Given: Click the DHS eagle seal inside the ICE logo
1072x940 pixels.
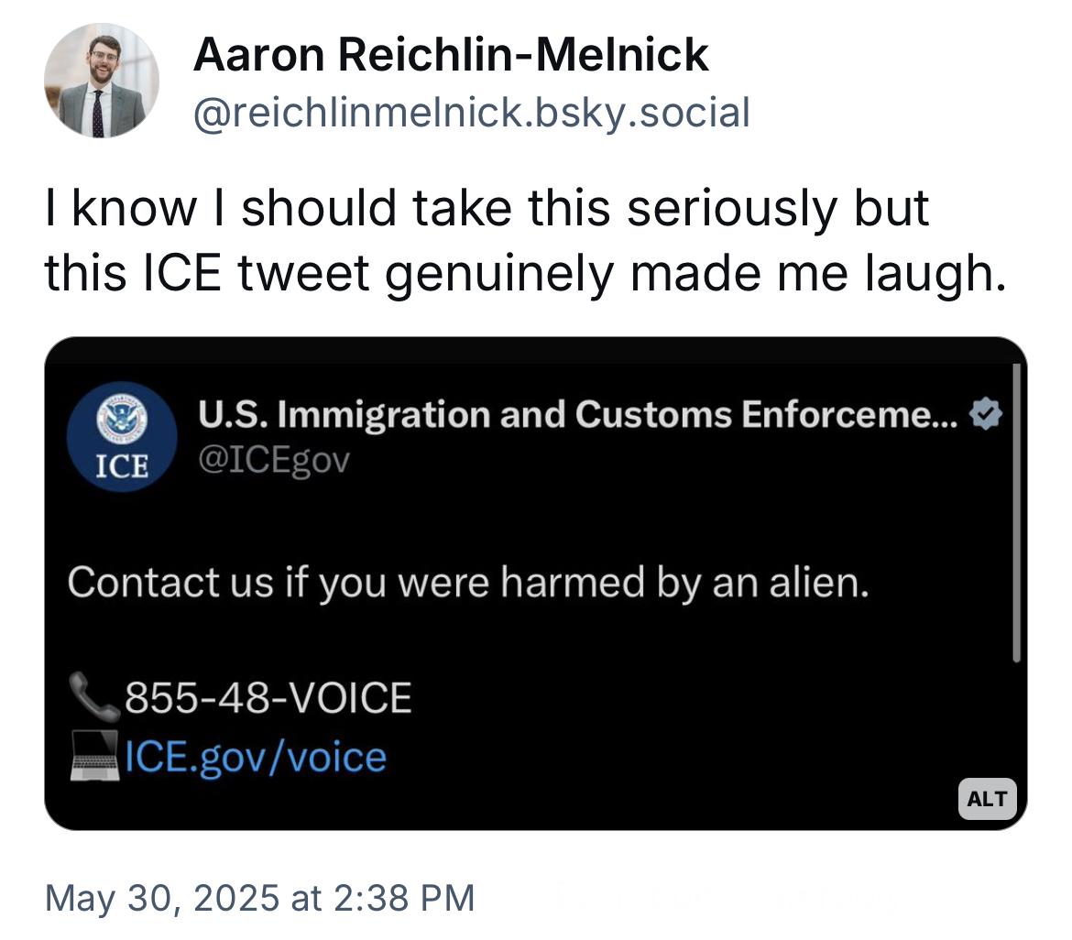Looking at the screenshot, I should click(x=122, y=416).
